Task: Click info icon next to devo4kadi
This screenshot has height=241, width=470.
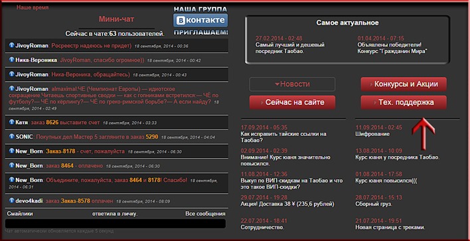Action: tap(12, 201)
